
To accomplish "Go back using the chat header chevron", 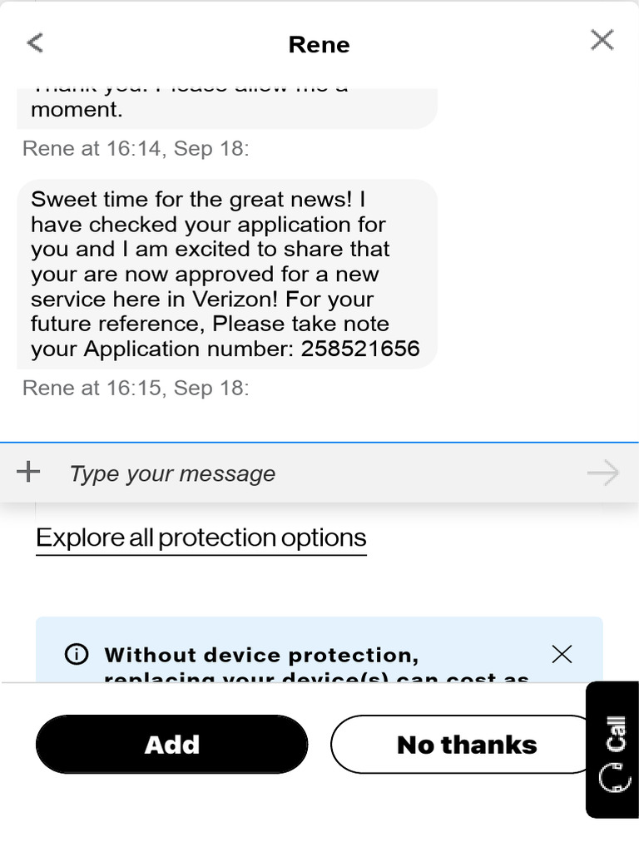I will pyautogui.click(x=35, y=42).
